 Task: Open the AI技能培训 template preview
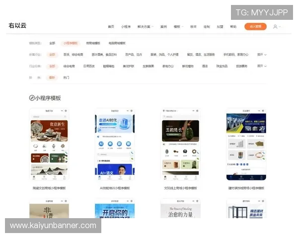pyautogui.click(x=115, y=144)
